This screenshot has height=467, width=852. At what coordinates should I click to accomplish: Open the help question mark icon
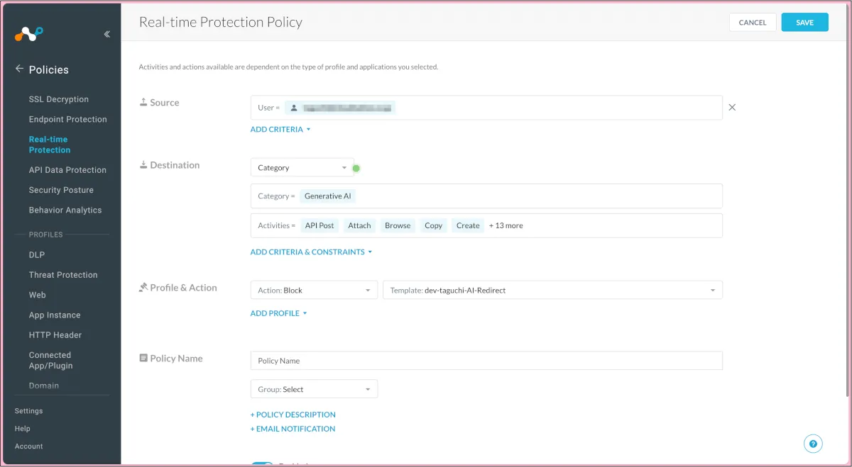coord(813,444)
